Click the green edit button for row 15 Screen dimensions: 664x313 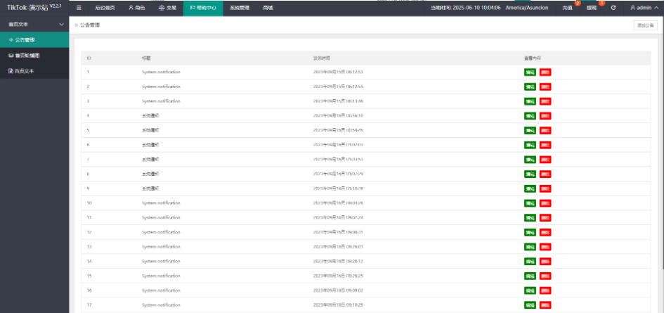[x=530, y=276]
